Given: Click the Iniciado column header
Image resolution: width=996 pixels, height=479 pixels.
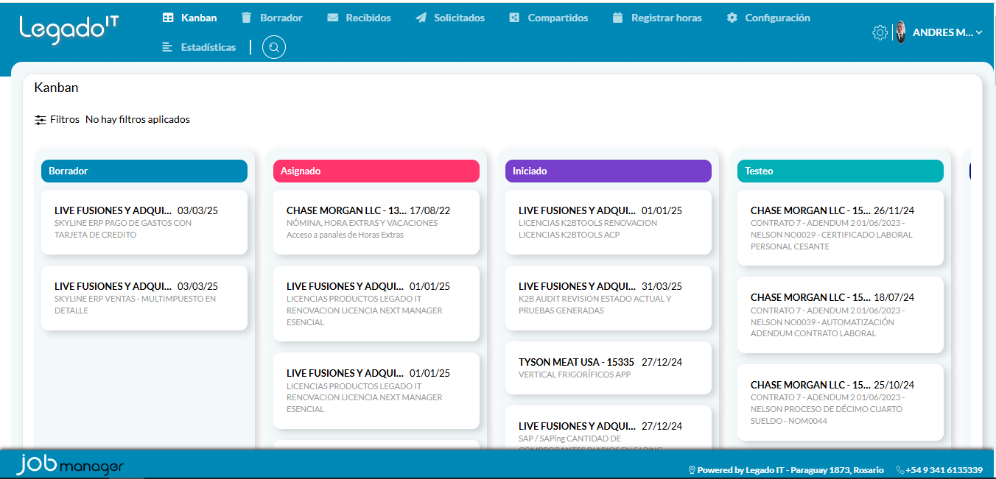Looking at the screenshot, I should [609, 171].
